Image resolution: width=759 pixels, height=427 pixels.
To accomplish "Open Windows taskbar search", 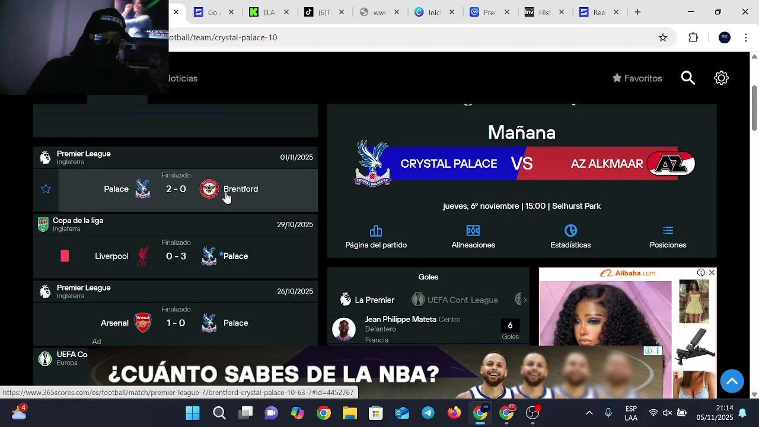I will point(219,413).
